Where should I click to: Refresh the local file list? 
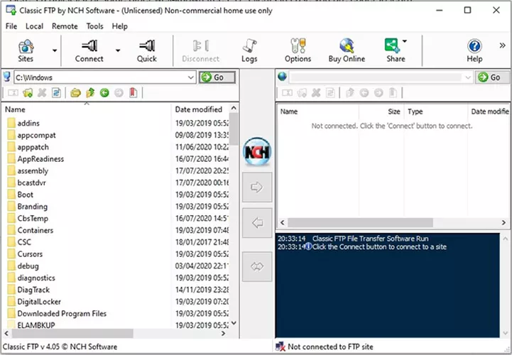coord(56,93)
